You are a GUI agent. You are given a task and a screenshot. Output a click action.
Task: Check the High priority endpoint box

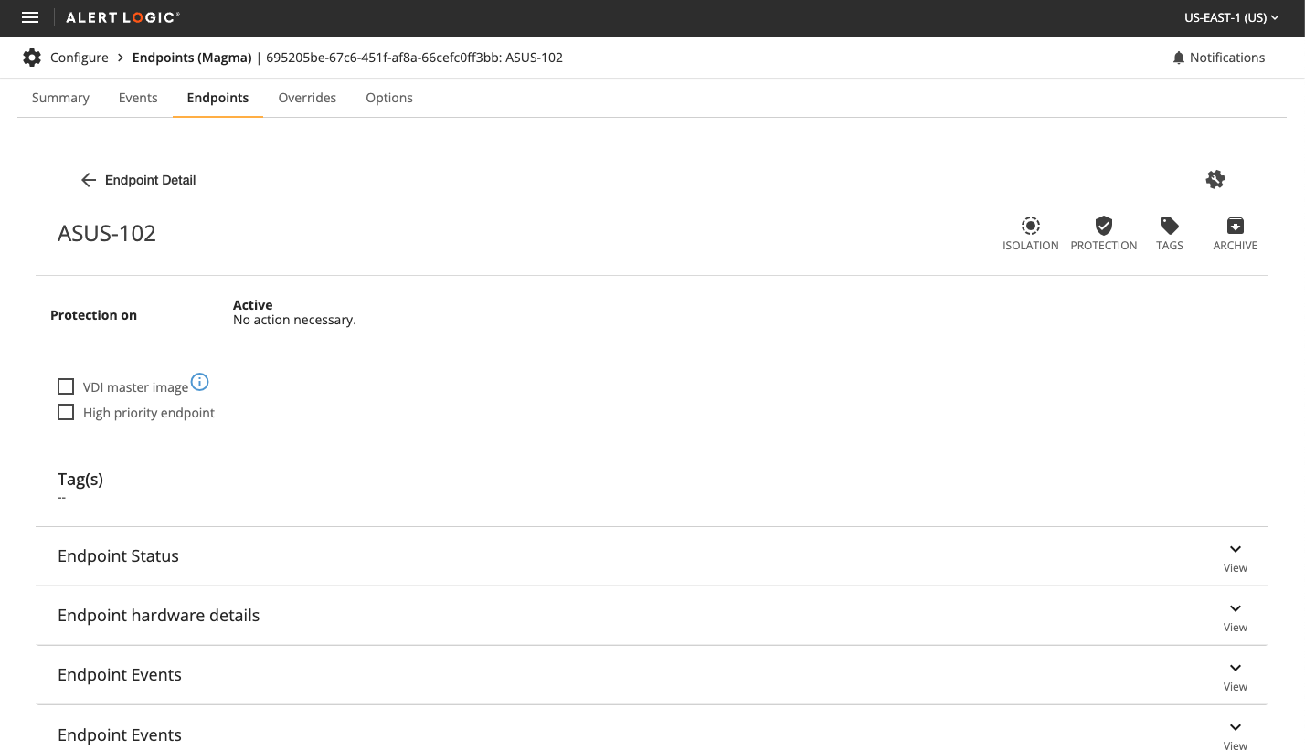click(66, 412)
